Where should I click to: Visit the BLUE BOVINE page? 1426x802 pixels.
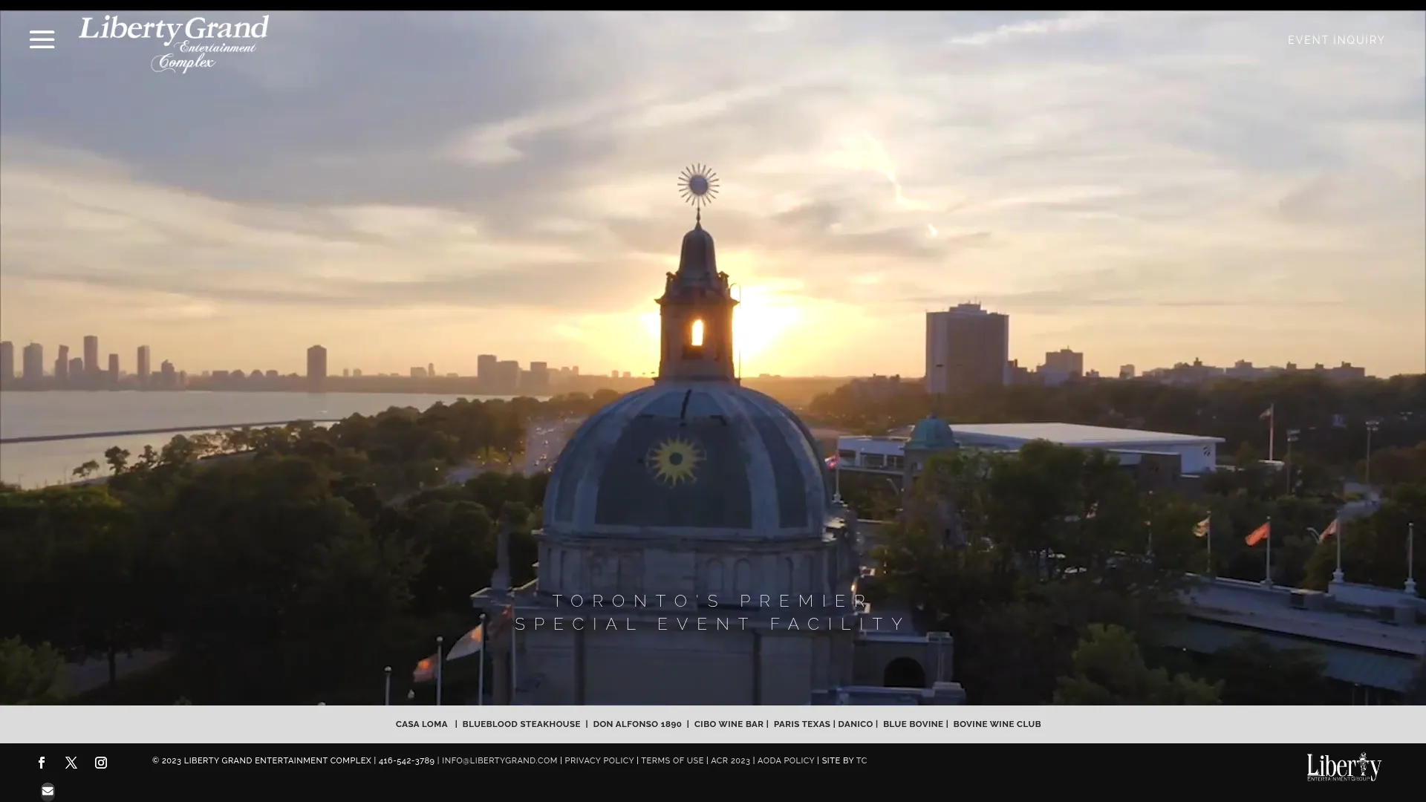(912, 724)
